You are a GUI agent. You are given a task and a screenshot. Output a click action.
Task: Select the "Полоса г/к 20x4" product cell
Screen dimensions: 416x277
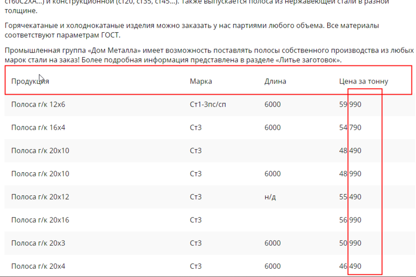pyautogui.click(x=38, y=266)
